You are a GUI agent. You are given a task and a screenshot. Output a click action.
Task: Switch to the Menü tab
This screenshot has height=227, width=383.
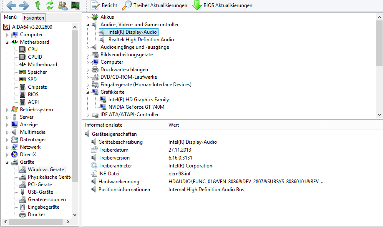[x=10, y=17]
